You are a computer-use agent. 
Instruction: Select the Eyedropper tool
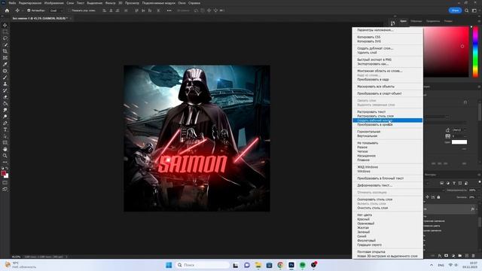click(5, 64)
